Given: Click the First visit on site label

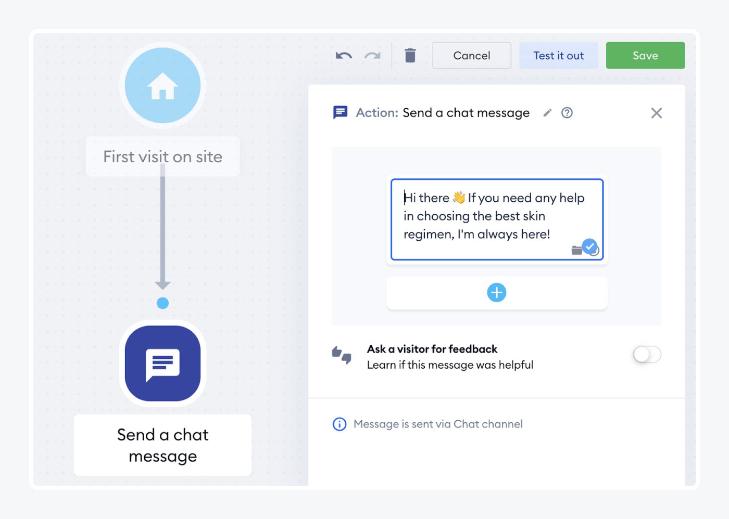Looking at the screenshot, I should 163,157.
